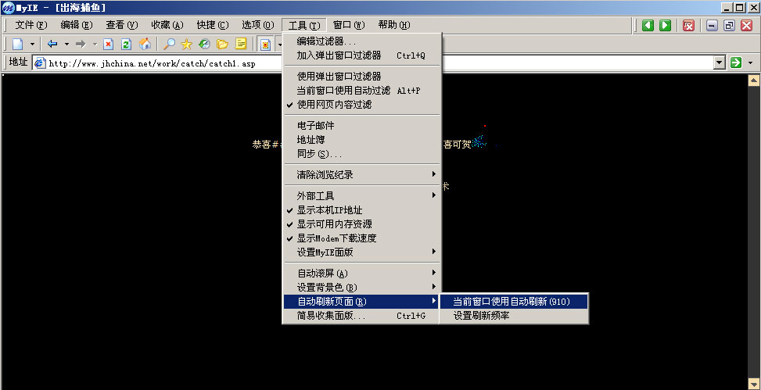Choose 编辑过滤器... menu entry
The width and height of the screenshot is (761, 390).
point(361,41)
